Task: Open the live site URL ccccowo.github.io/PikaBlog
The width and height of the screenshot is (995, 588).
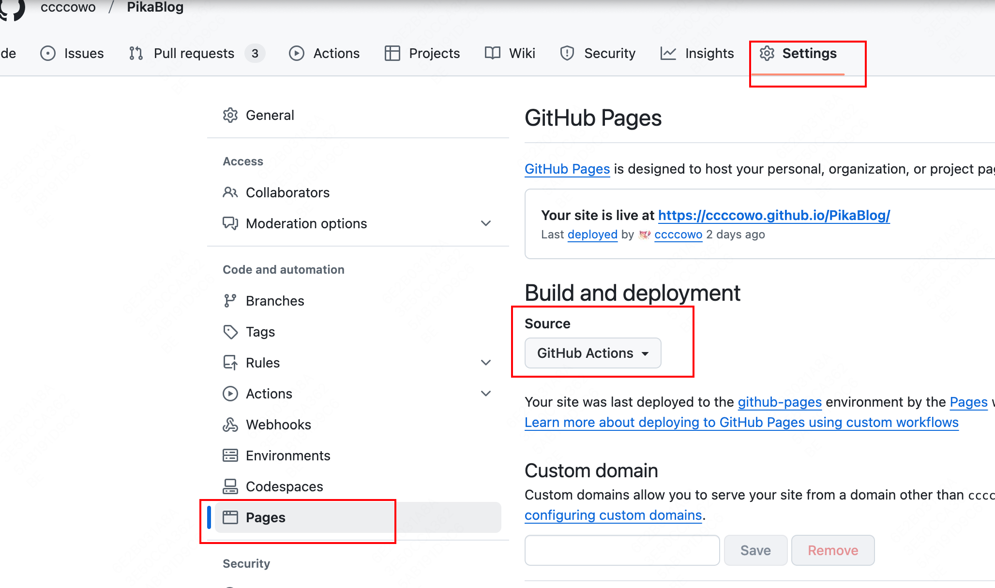Action: click(774, 215)
